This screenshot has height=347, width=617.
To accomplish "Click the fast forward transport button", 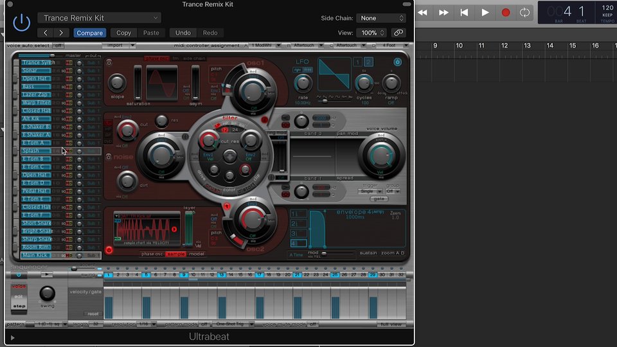I will (443, 13).
